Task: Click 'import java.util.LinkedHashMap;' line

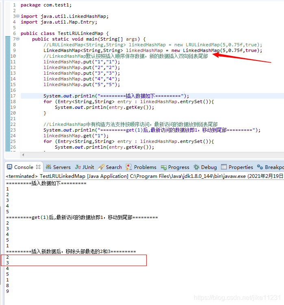Action: tap(65, 16)
